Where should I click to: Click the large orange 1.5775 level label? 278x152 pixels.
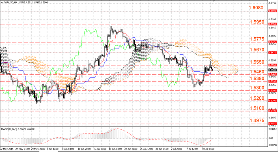[257, 39]
